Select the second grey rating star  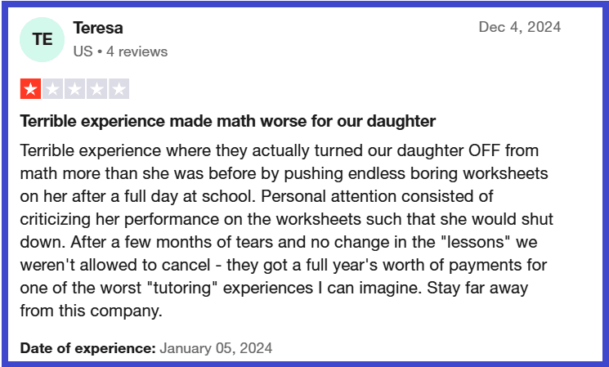point(52,89)
